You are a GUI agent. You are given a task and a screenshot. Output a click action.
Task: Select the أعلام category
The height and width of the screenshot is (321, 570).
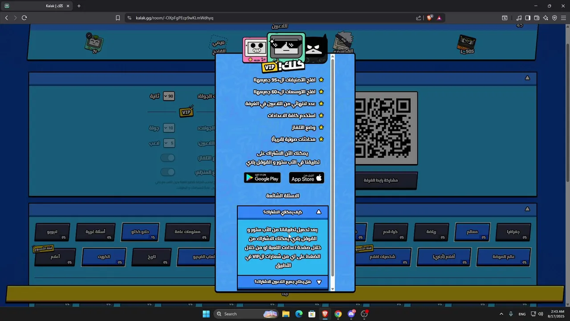coord(55,257)
